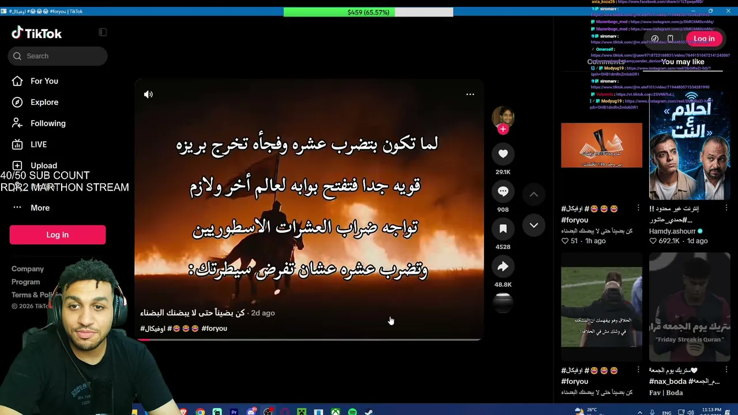The width and height of the screenshot is (738, 415).
Task: Switch to the Comments tab
Action: (605, 62)
